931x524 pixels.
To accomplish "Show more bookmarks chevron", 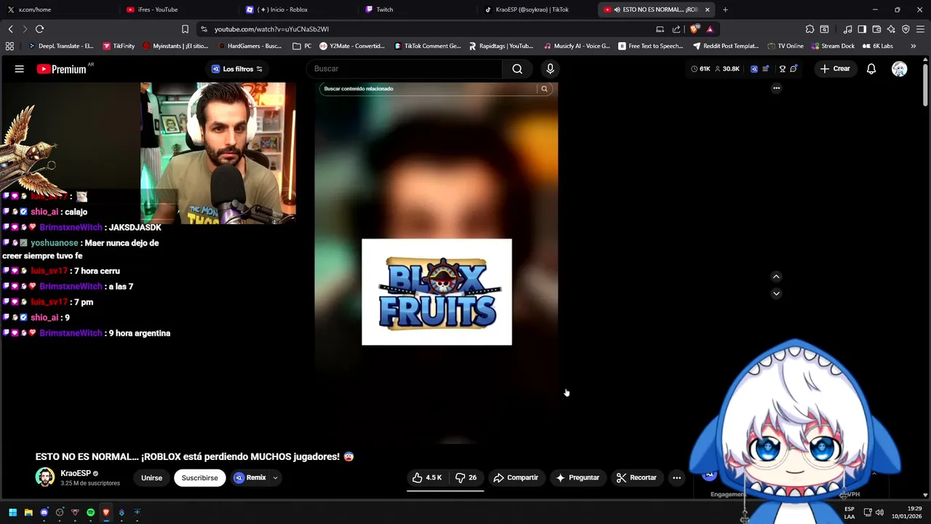I will pos(914,46).
